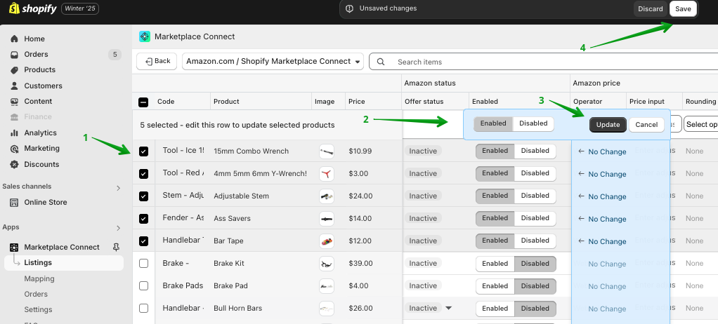
Task: Set Brake Kit to Enabled
Action: pyautogui.click(x=495, y=263)
